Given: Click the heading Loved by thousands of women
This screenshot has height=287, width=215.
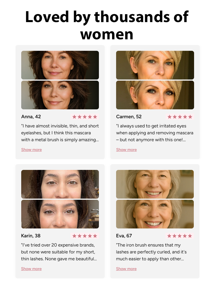Looking at the screenshot, I should pos(107,26).
